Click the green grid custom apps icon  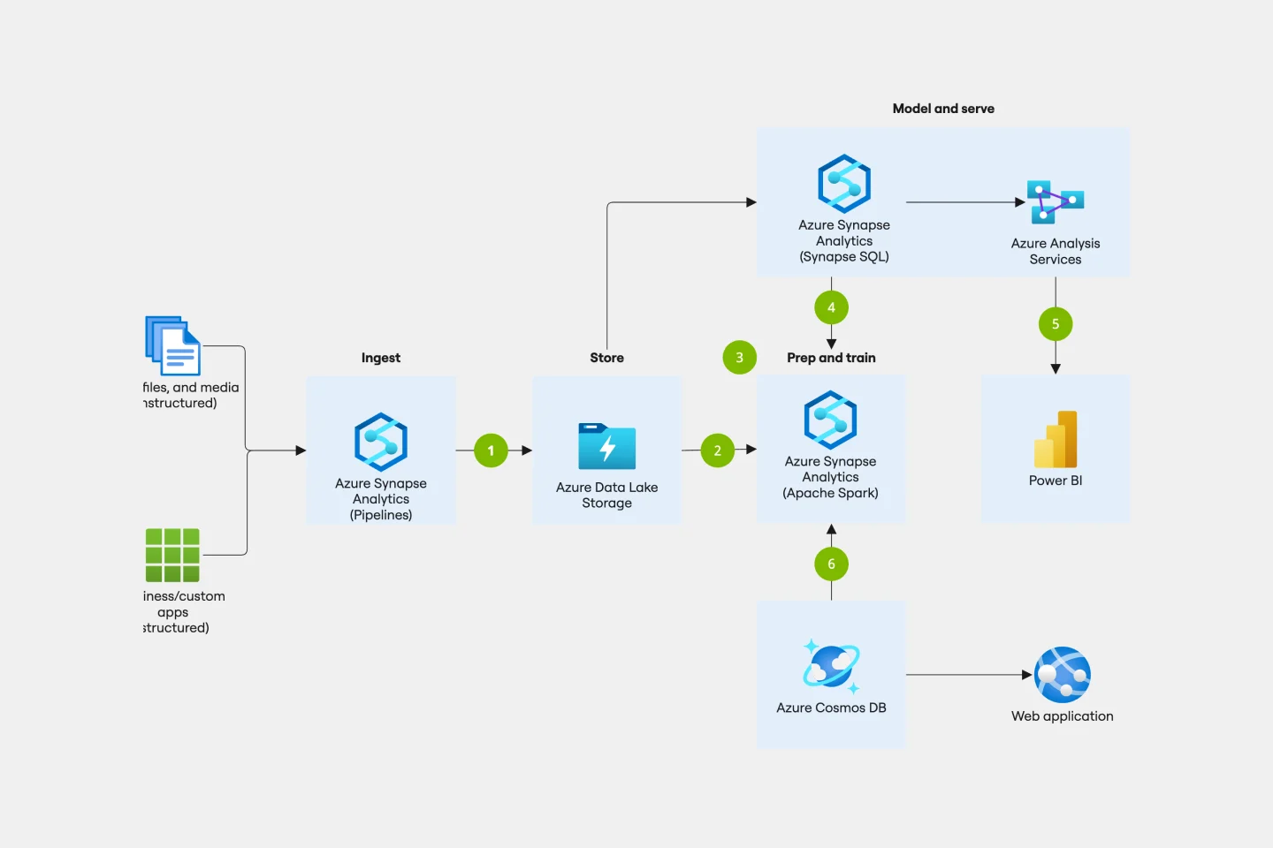(172, 555)
